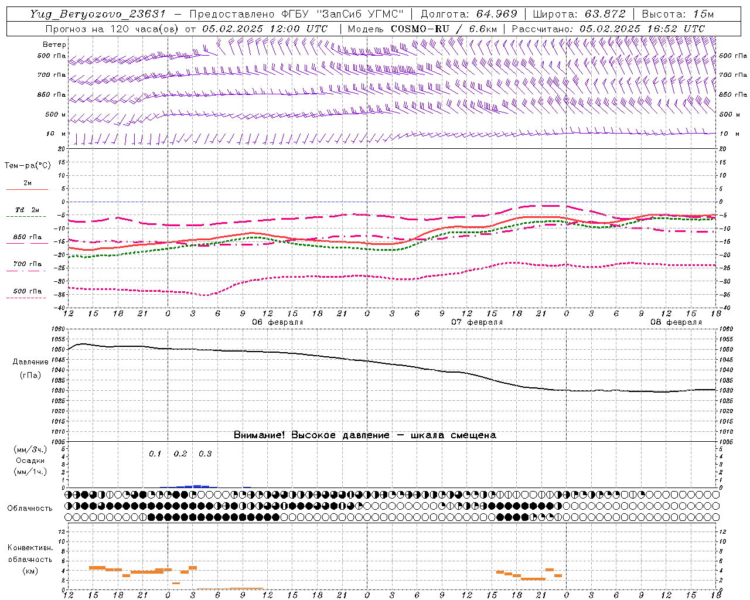750x600 pixels.
Task: Click the line sample under the '2м' legend
Action: (x=27, y=190)
